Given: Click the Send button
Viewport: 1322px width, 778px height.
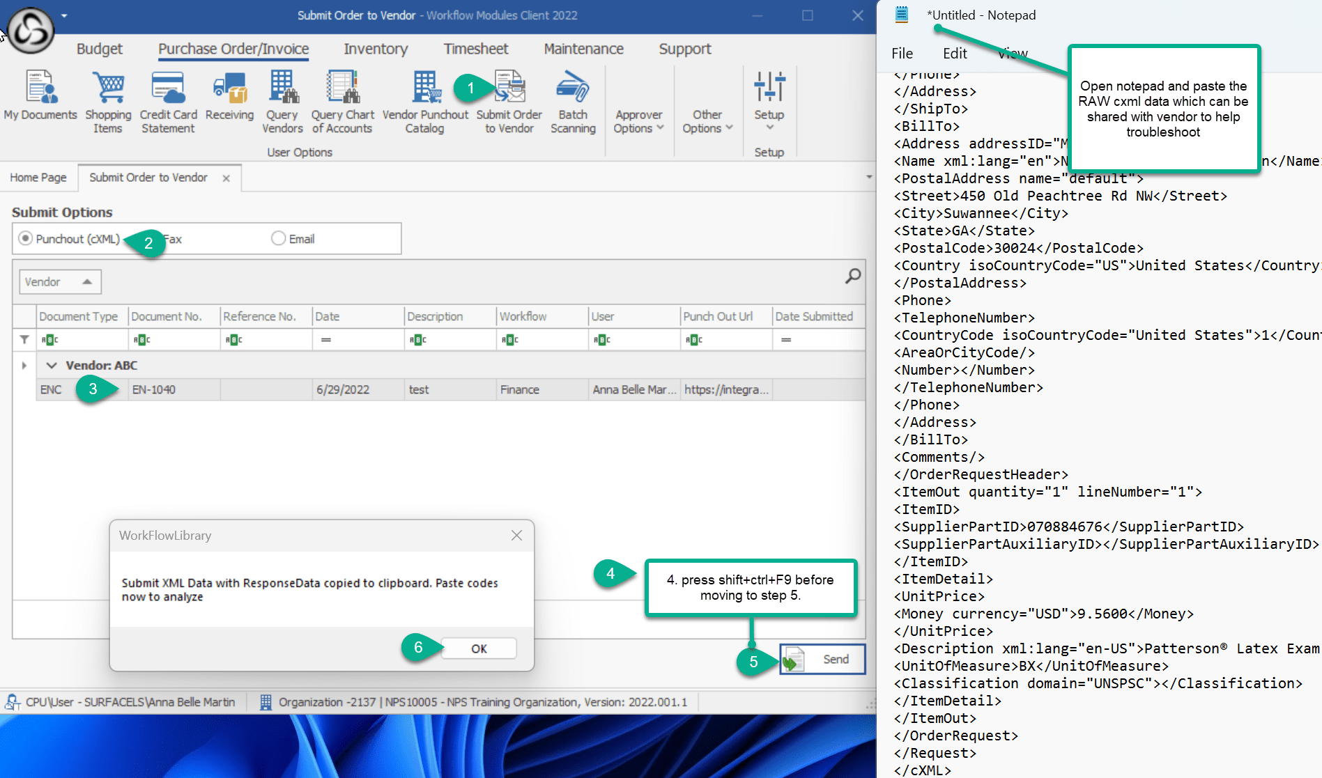Looking at the screenshot, I should pos(822,659).
